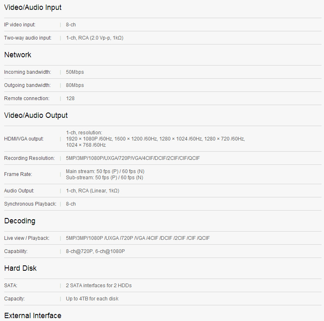Click the decoding Capability value text
Screen dimensions: 324x321
click(95, 251)
